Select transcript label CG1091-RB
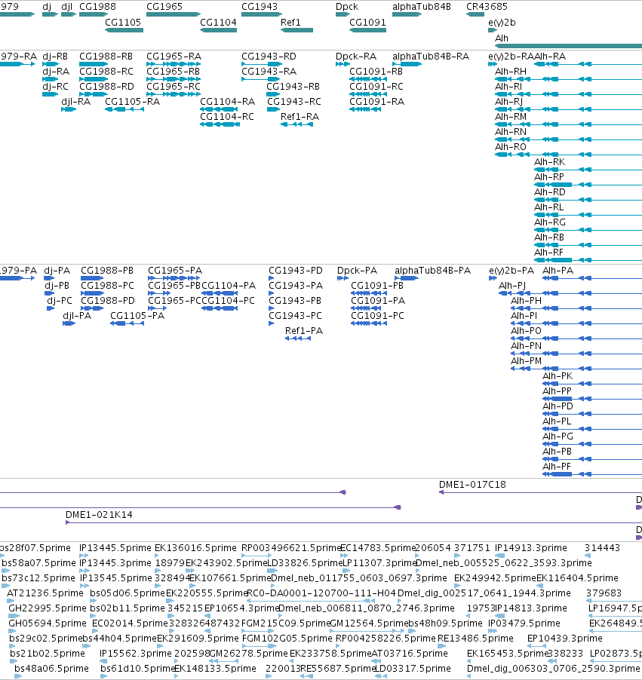The height and width of the screenshot is (680, 642). (376, 72)
